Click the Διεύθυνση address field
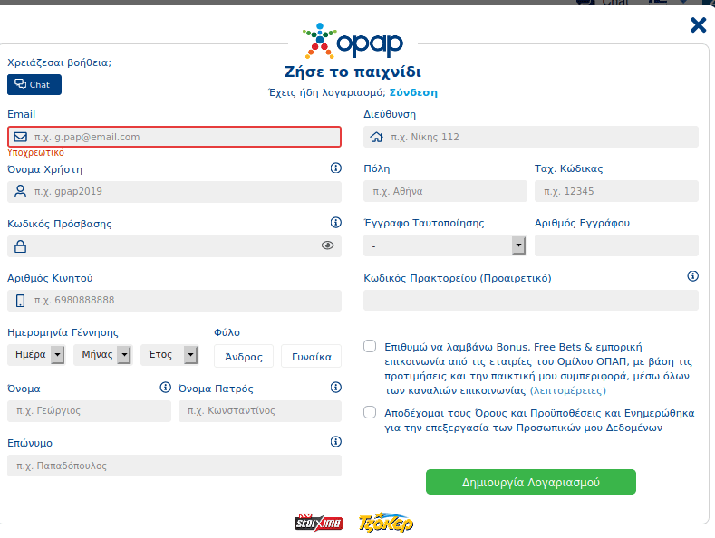The height and width of the screenshot is (538, 715). 531,137
